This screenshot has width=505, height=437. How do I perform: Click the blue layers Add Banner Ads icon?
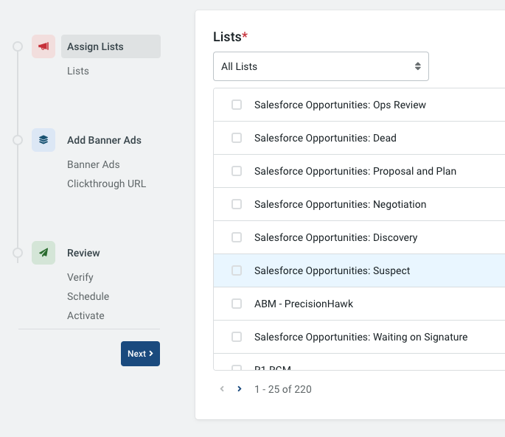click(x=43, y=140)
